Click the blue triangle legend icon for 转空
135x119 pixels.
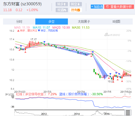click(x=39, y=31)
